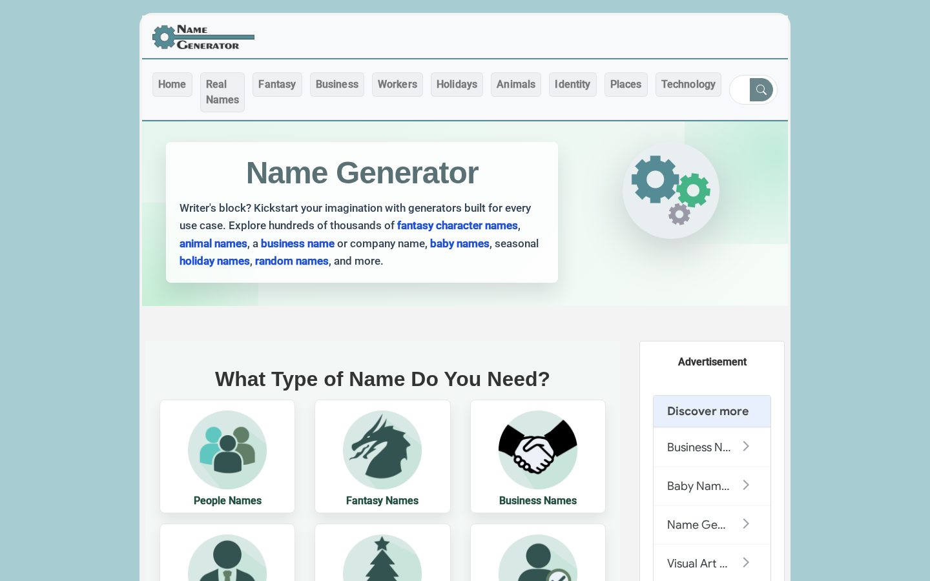Follow the business name link
Screen dimensions: 930x581
[x=298, y=243]
